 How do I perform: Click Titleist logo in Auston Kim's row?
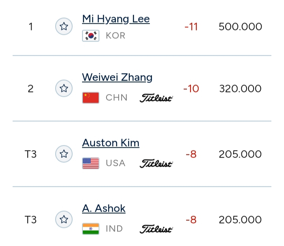[x=156, y=163]
